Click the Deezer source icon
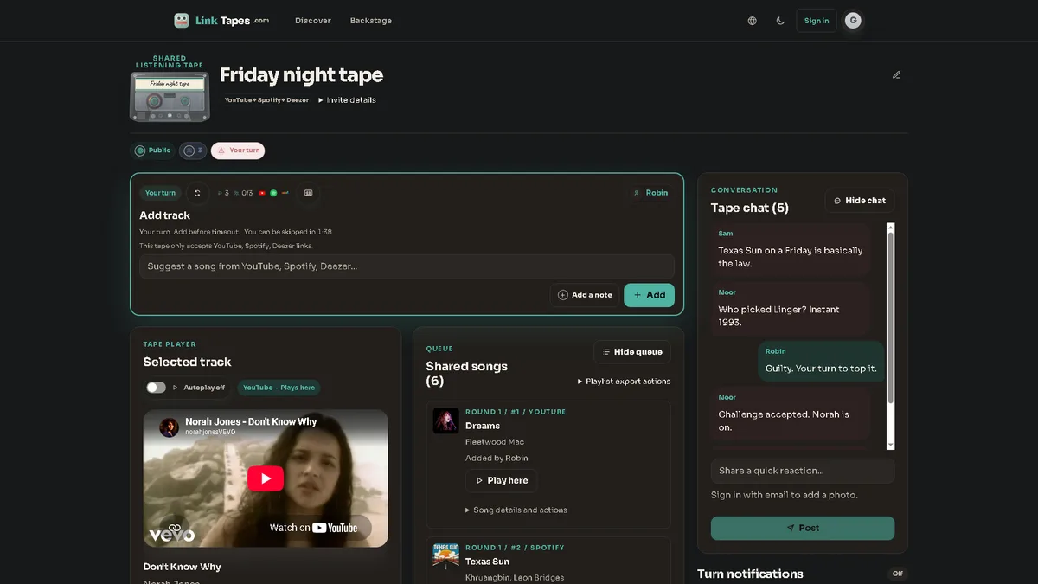 coord(285,193)
